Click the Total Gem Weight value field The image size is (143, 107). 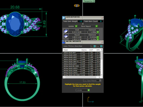[x=80, y=21]
